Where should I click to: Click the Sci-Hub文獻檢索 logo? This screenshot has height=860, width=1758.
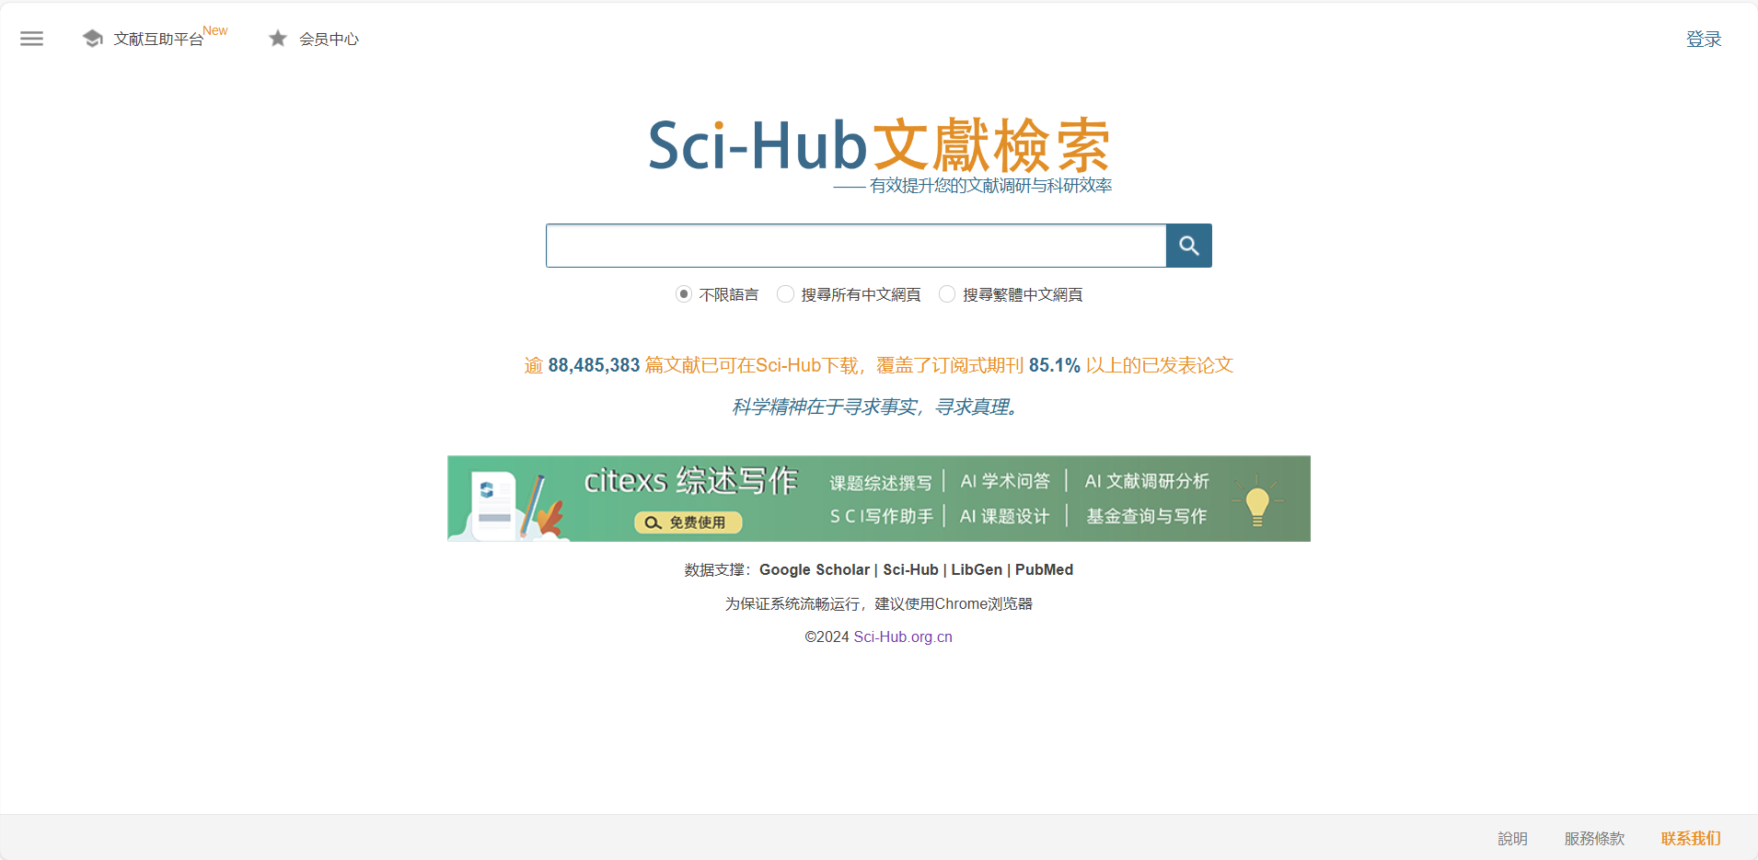(879, 145)
